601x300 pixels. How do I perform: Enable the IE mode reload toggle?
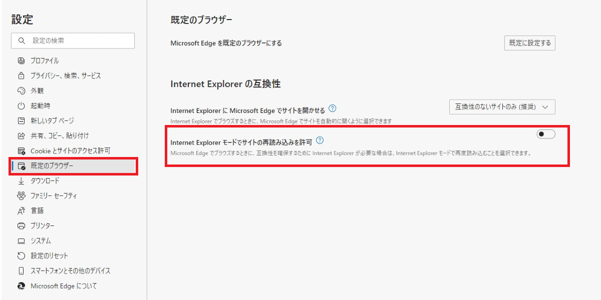tap(546, 134)
